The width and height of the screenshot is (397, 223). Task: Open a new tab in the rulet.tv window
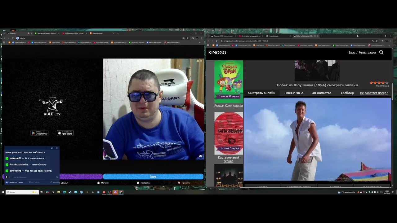pos(118,33)
